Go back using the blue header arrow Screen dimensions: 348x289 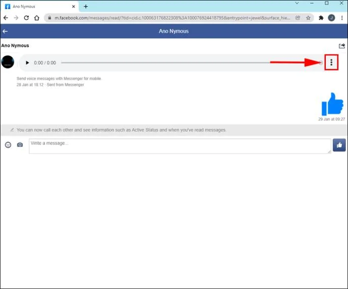click(5, 31)
